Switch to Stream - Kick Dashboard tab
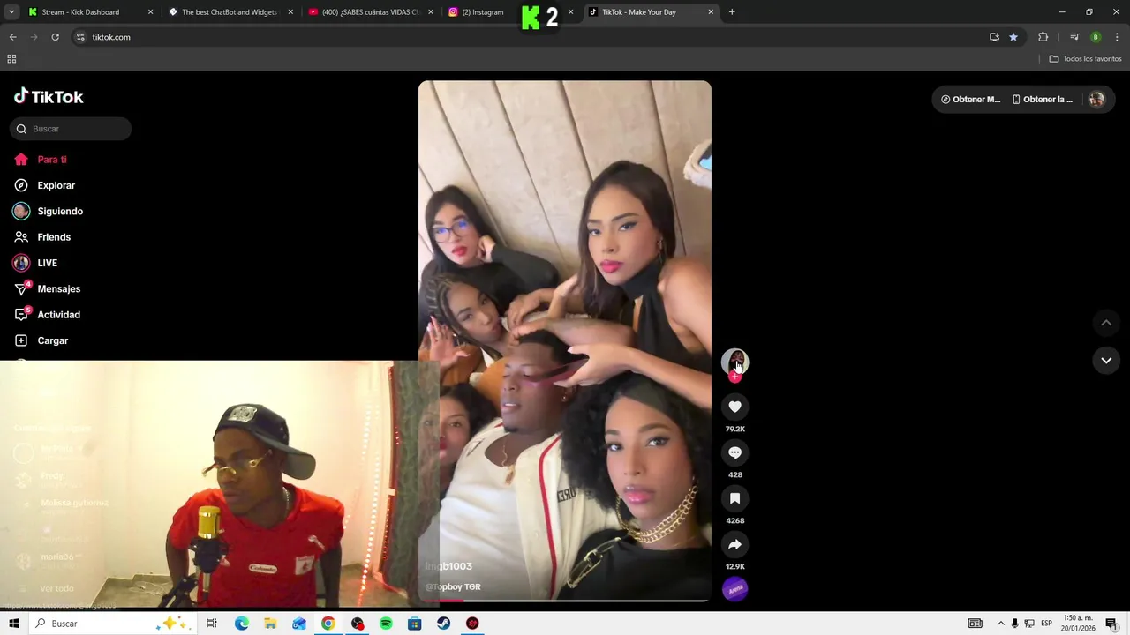The height and width of the screenshot is (635, 1130). click(x=89, y=12)
